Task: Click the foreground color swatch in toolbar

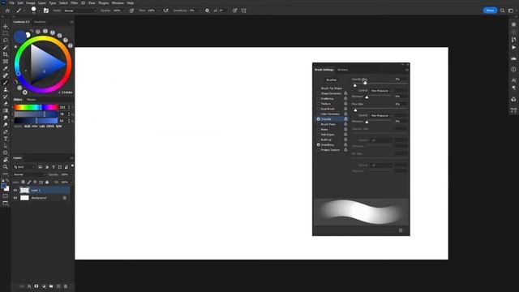Action: [x=3, y=186]
